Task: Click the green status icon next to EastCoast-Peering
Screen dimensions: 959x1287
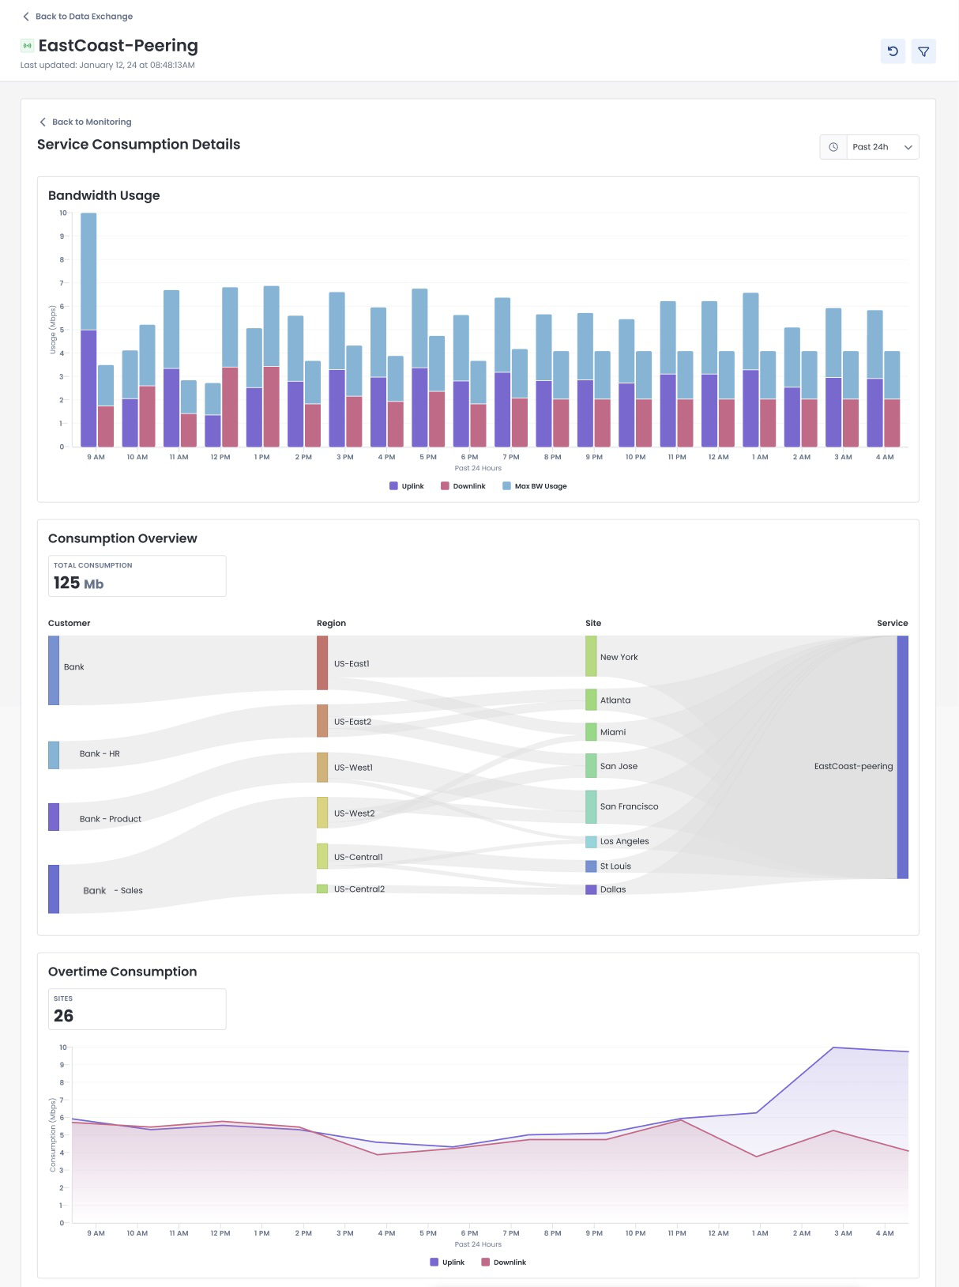Action: (x=27, y=46)
